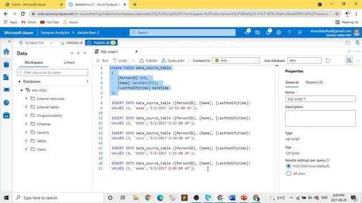Click the expand editor diagonal arrow icon

pos(350,51)
